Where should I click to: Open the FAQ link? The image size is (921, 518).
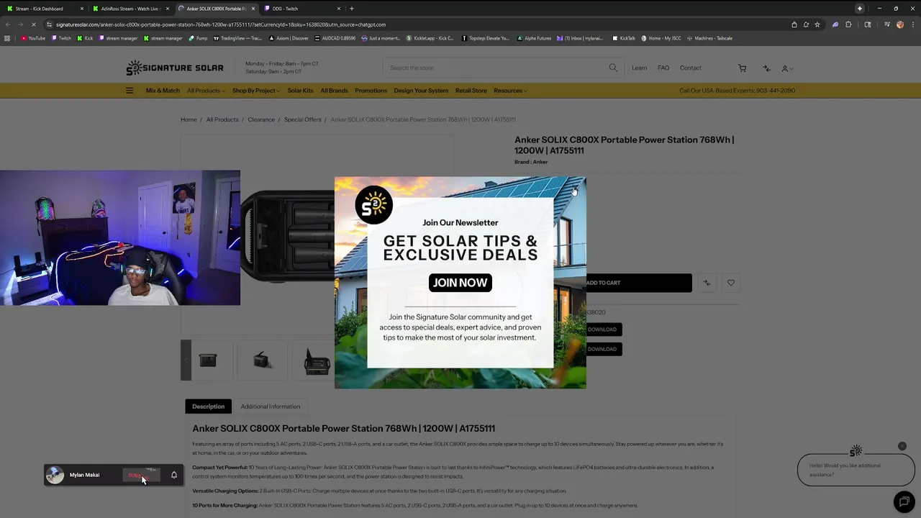(663, 68)
